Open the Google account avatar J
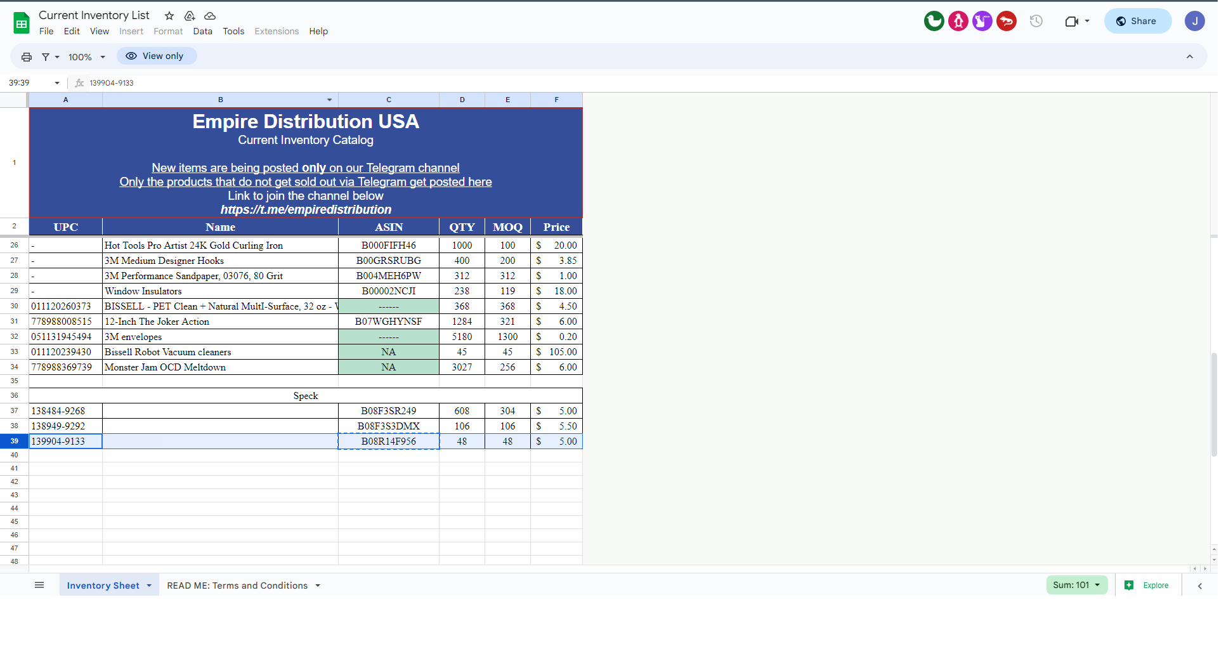Image resolution: width=1219 pixels, height=661 pixels. click(1195, 21)
